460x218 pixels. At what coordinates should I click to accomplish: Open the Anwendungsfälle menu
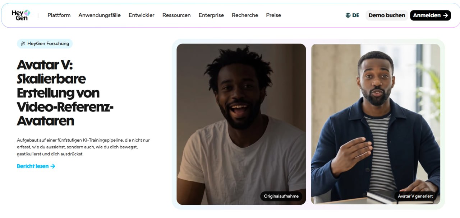tap(100, 15)
